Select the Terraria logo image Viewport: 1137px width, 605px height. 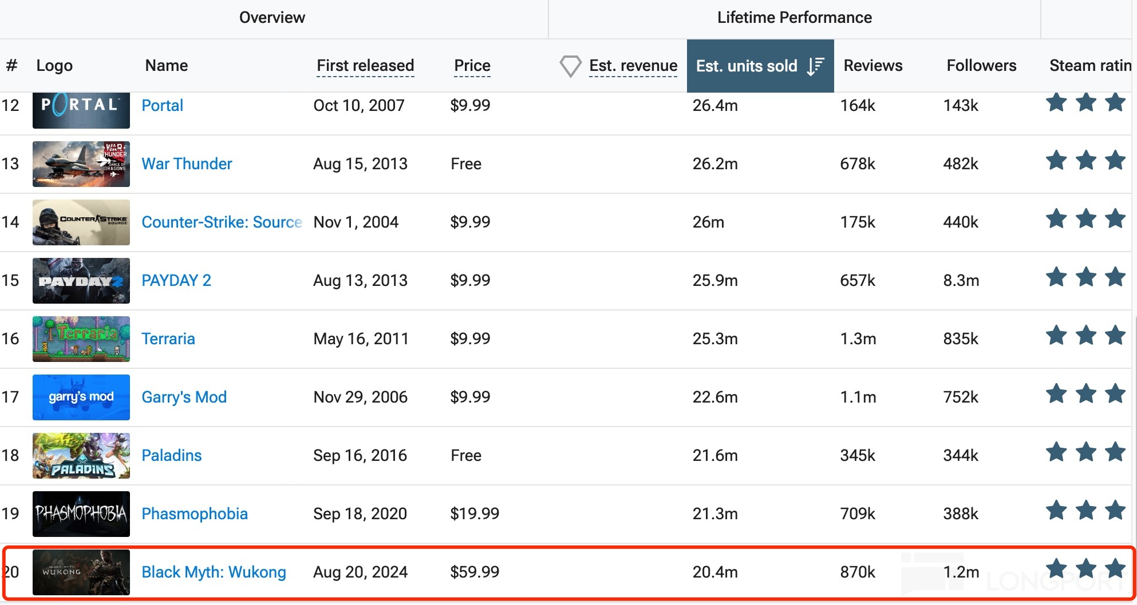coord(81,339)
